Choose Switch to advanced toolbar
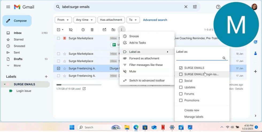Screen dimensions: 262x132 point(147,80)
